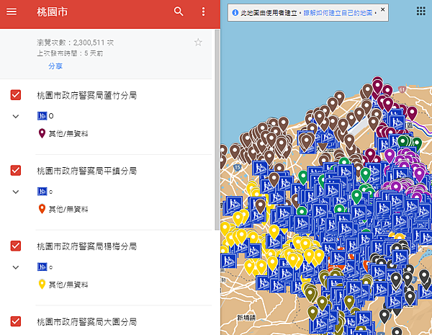Click the blue sign icon under 楊梅分局
432x335 pixels.
pyautogui.click(x=42, y=267)
